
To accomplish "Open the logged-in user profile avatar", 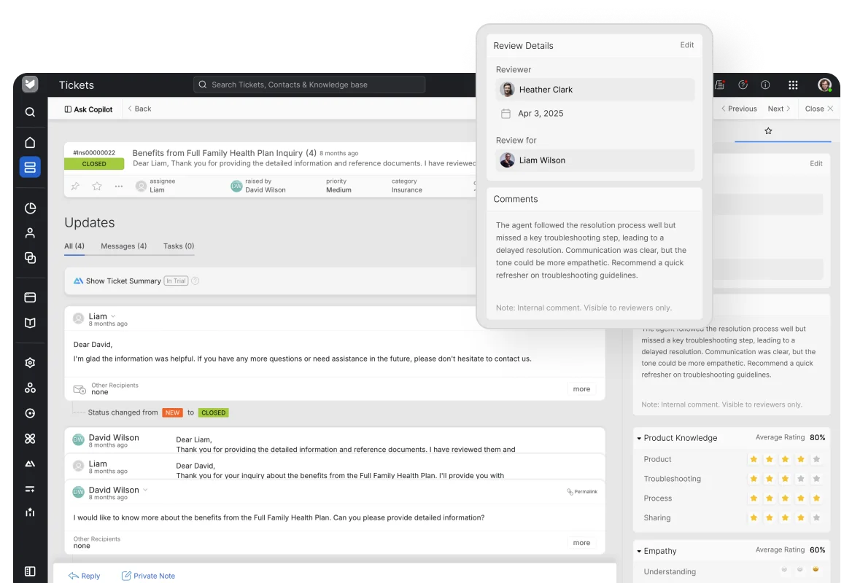I will click(x=824, y=85).
